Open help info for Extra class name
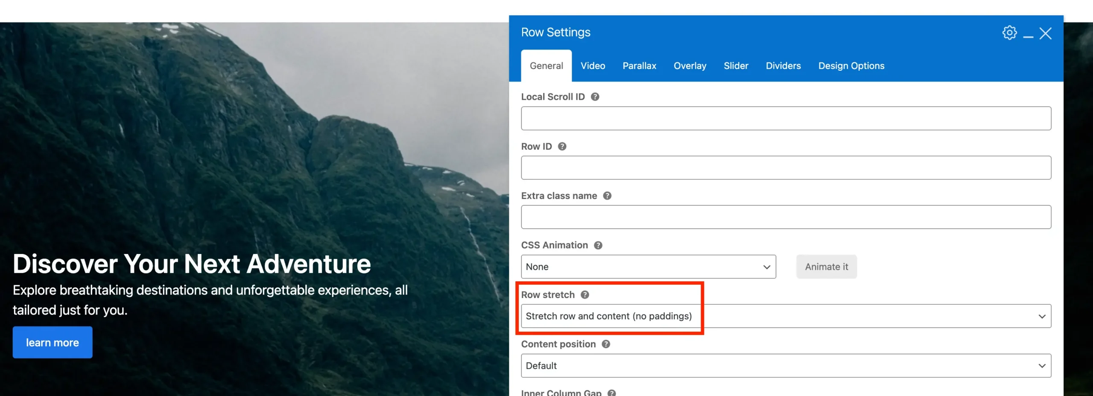 point(607,196)
